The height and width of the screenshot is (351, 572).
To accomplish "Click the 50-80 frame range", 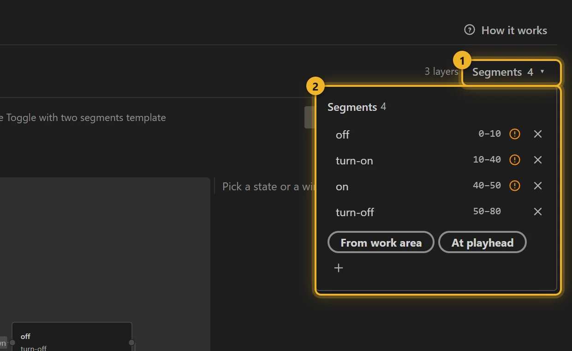I will pos(487,212).
